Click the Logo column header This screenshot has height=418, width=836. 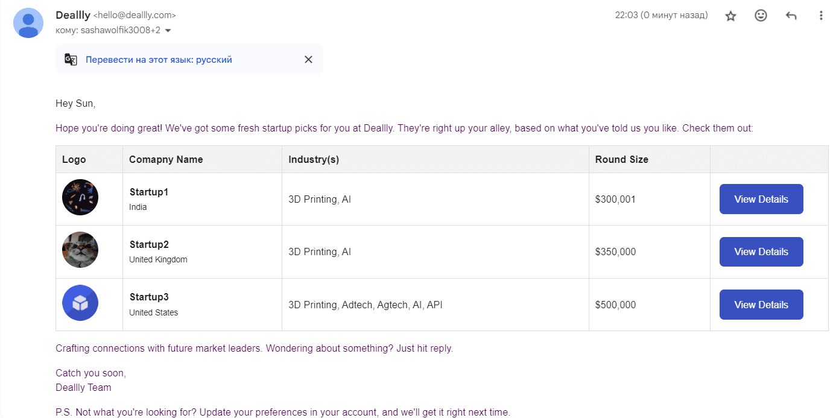[x=74, y=159]
